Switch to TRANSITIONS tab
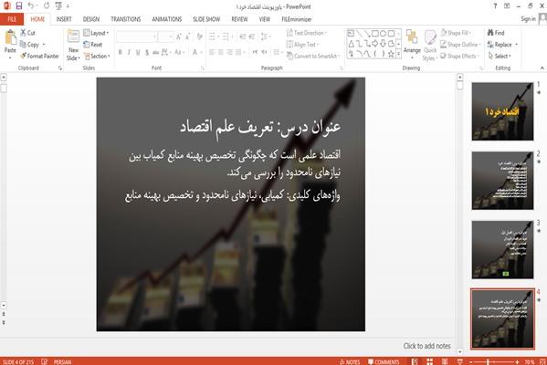Screen dimensions: 547x365 pyautogui.click(x=126, y=19)
